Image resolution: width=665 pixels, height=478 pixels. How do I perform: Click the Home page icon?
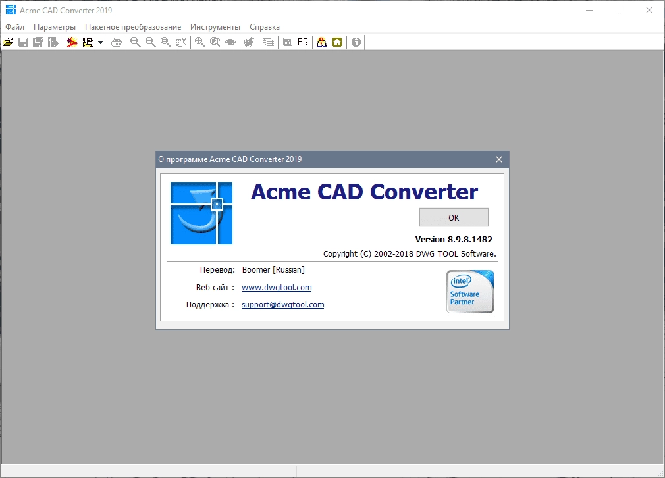click(x=337, y=42)
